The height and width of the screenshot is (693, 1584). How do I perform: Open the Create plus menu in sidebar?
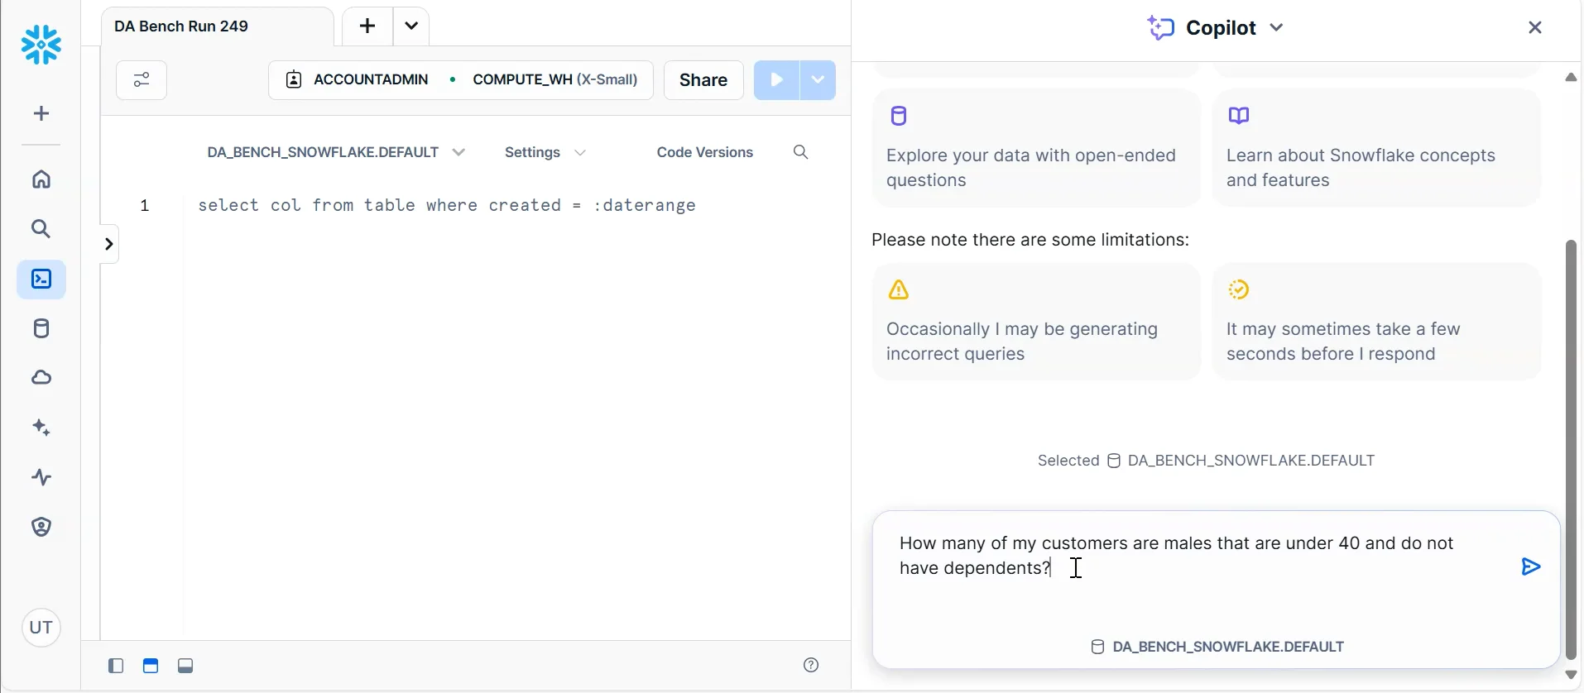pyautogui.click(x=41, y=113)
